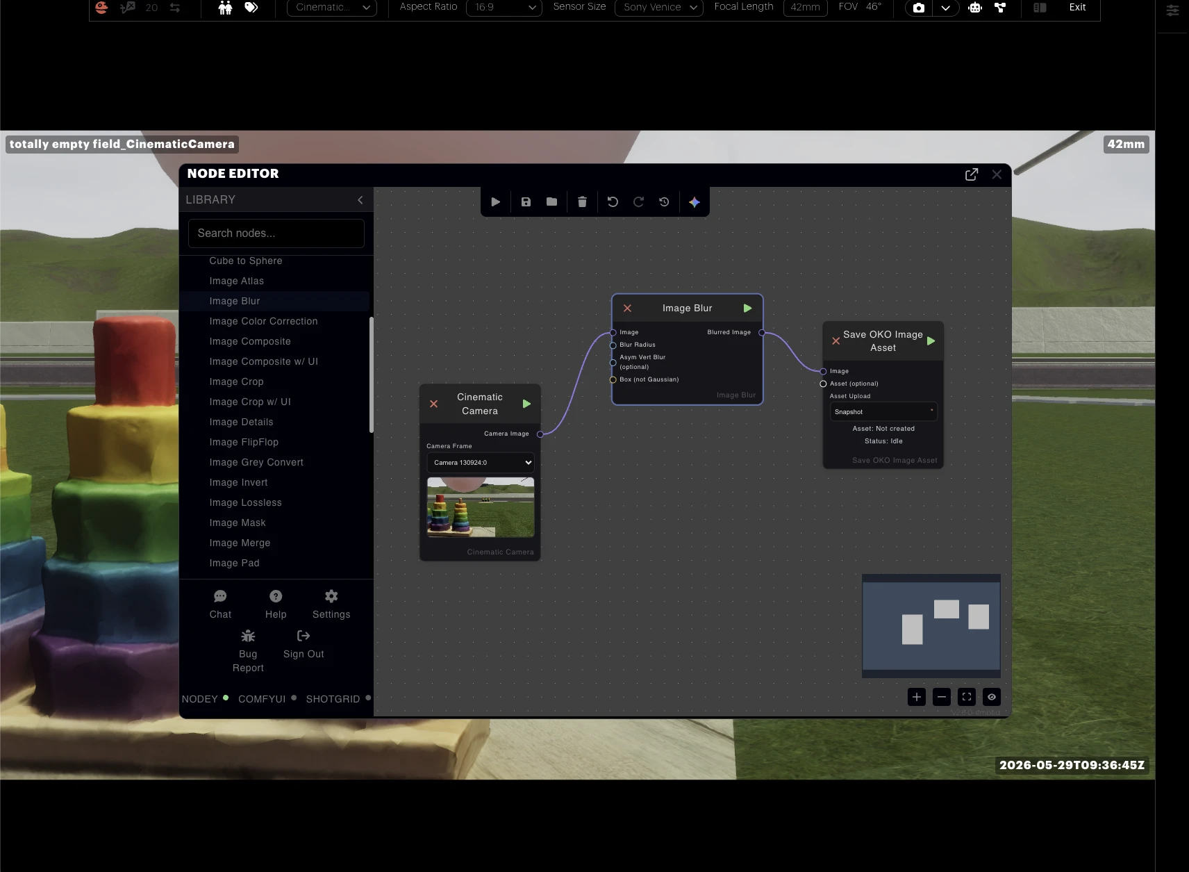Open the Sony Venice sensor dropdown
Viewport: 1189px width, 872px height.
click(x=659, y=8)
